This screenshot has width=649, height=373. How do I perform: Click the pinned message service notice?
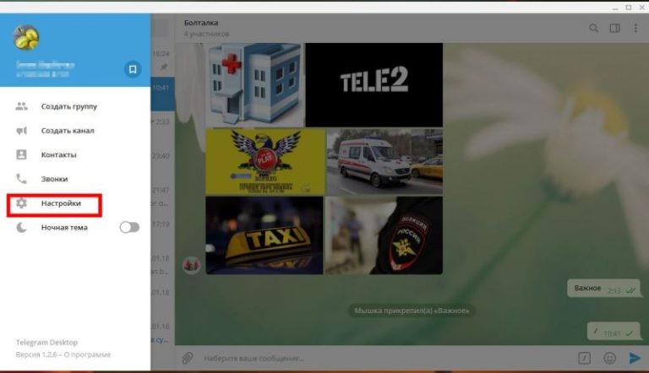412,311
